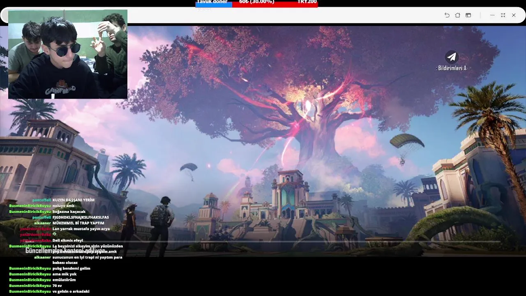Click the chat message 'FJGDHDKLSFHAJKSLFHAKSLFAS'
This screenshot has height=296, width=526.
pos(81,217)
